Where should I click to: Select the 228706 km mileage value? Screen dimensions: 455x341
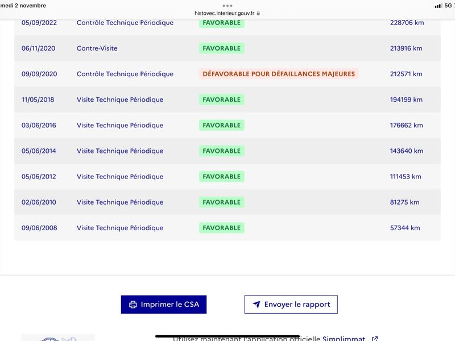coord(407,23)
